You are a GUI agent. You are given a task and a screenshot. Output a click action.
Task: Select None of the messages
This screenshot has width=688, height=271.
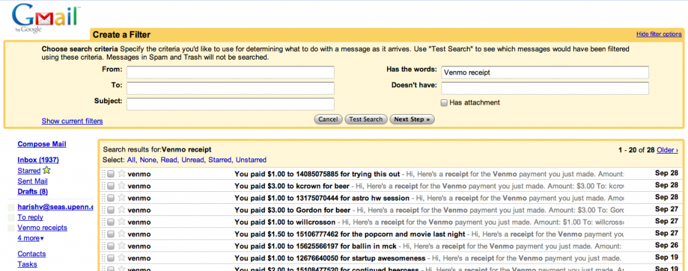[x=148, y=160]
